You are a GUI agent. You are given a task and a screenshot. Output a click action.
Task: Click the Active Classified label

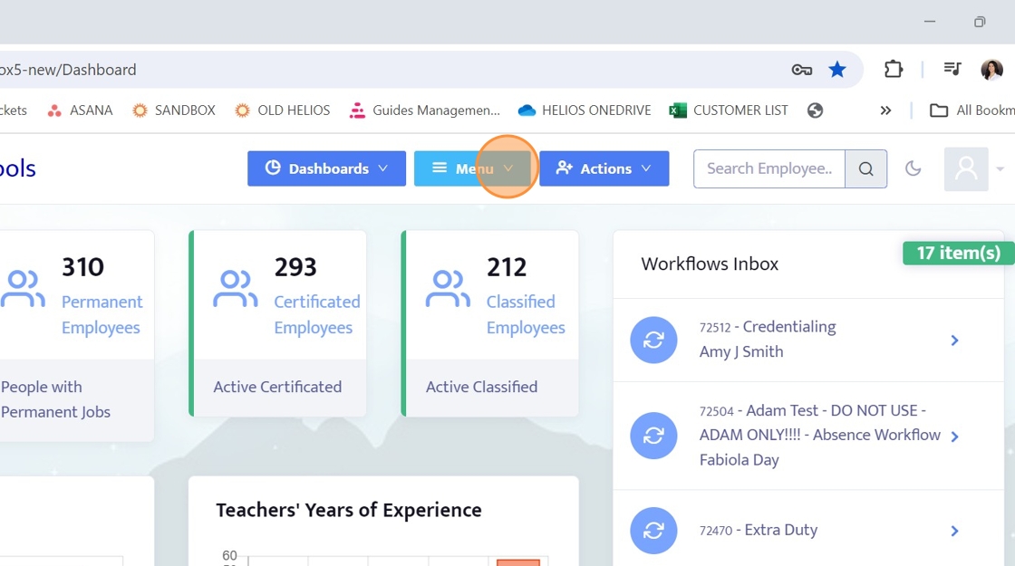click(x=481, y=387)
